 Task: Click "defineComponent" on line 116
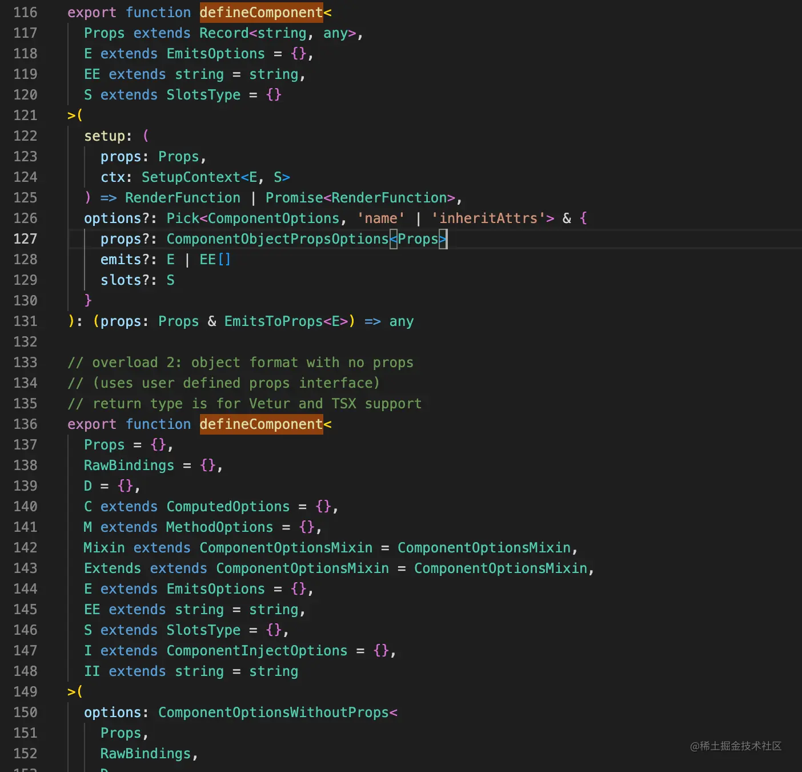[261, 13]
